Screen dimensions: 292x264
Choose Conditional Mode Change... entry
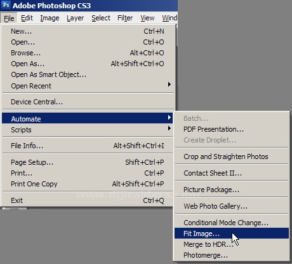click(232, 223)
